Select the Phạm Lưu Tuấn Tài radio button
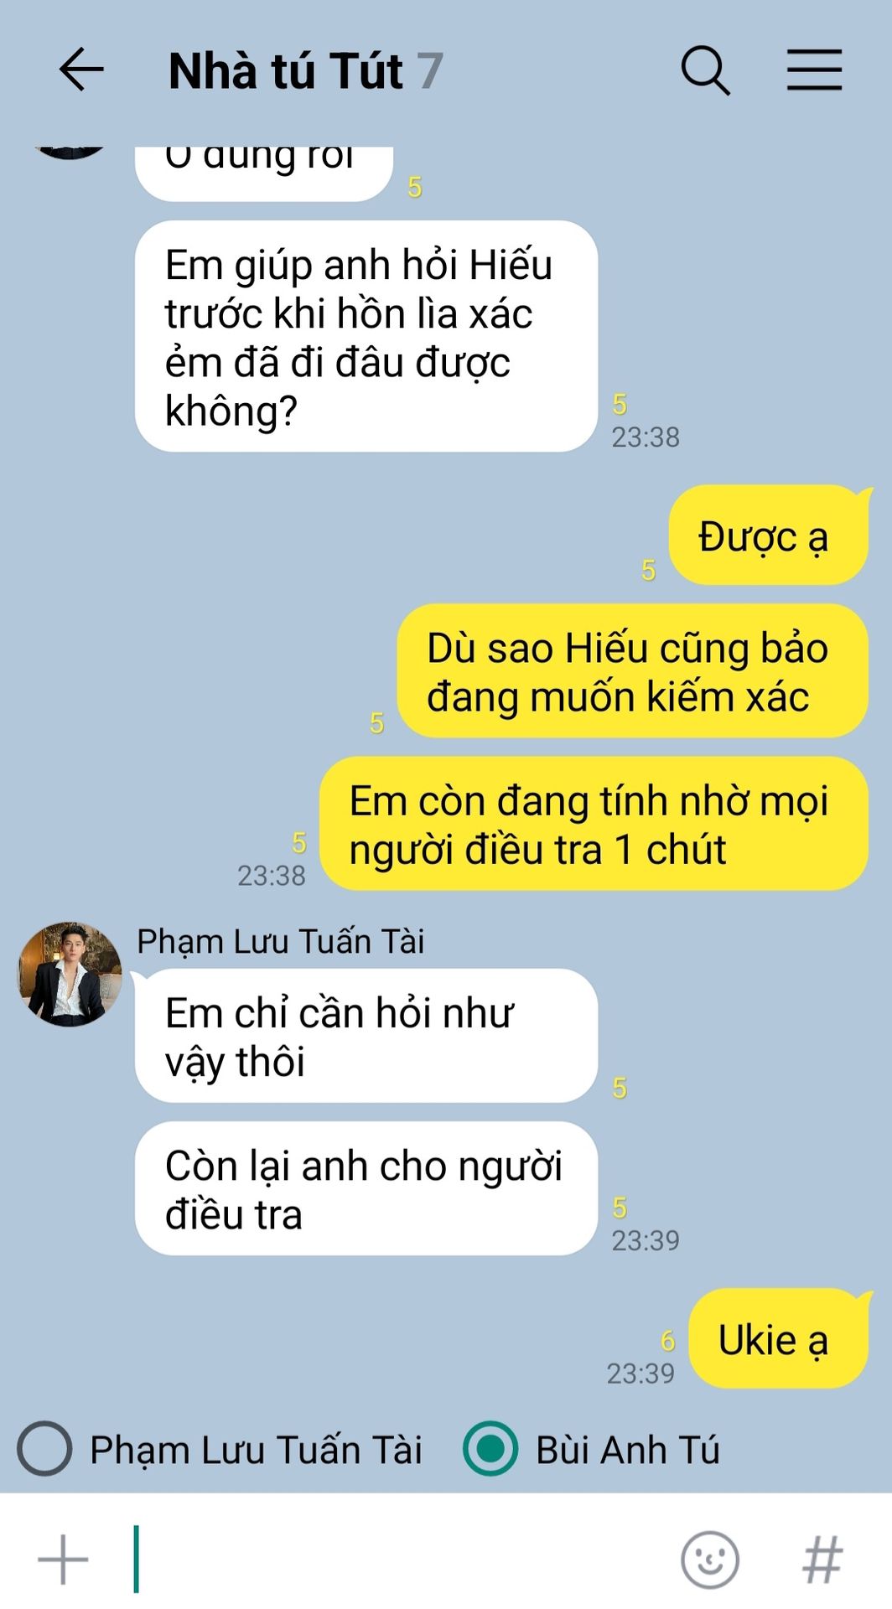This screenshot has height=1609, width=892. 44,1448
